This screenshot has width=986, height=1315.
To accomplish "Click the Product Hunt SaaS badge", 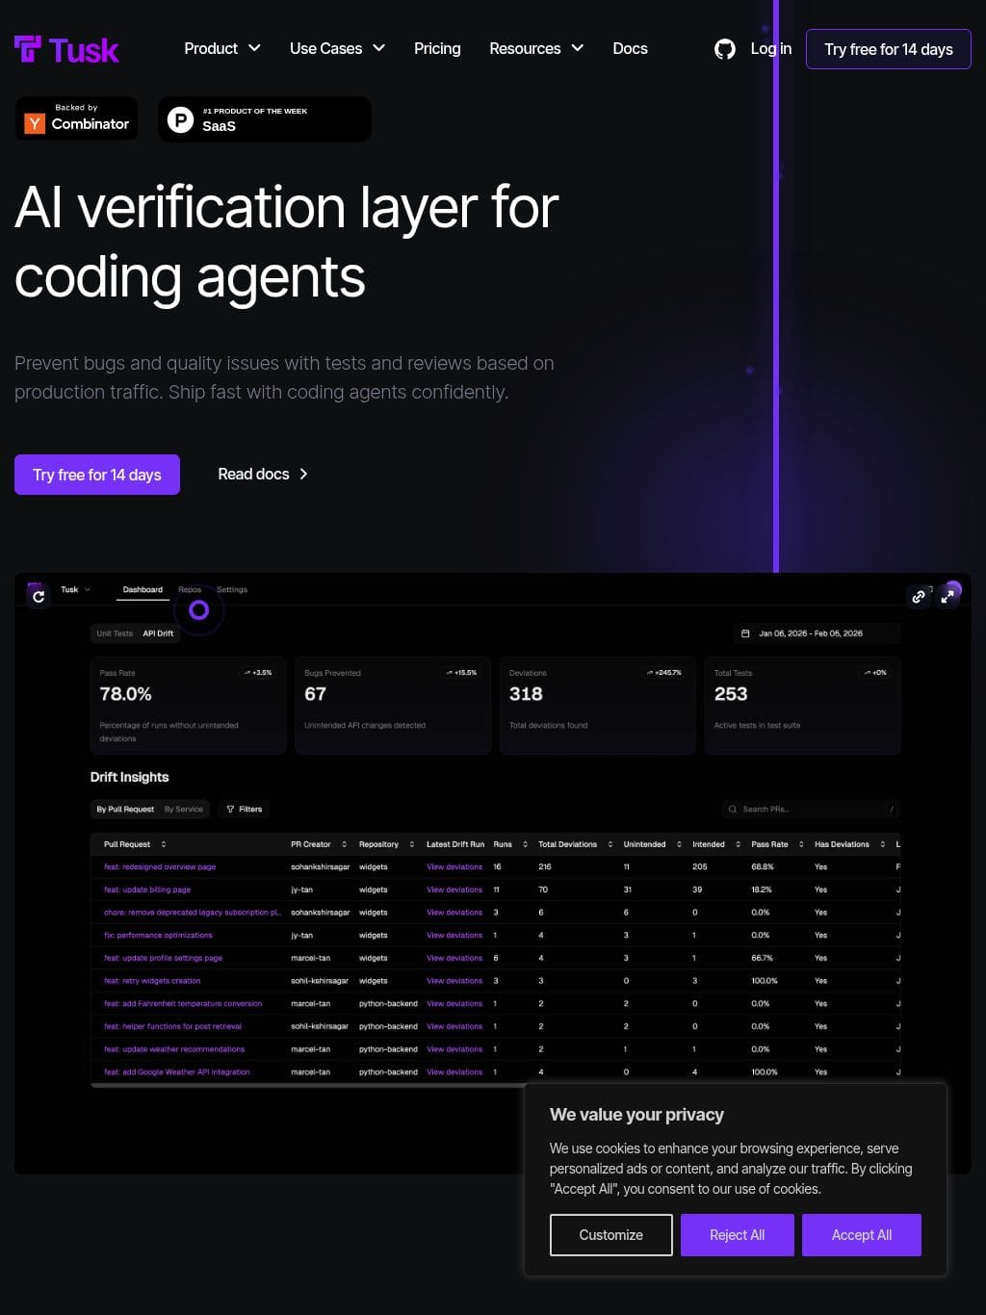I will coord(264,119).
